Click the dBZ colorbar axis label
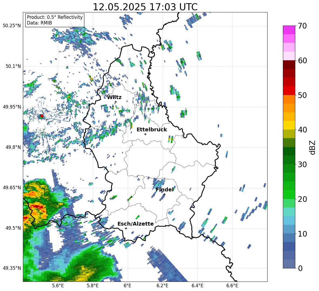Screen dimensions: 319x291 [x=313, y=147]
